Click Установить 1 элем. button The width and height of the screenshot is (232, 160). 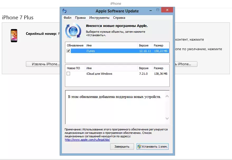pos(152,147)
